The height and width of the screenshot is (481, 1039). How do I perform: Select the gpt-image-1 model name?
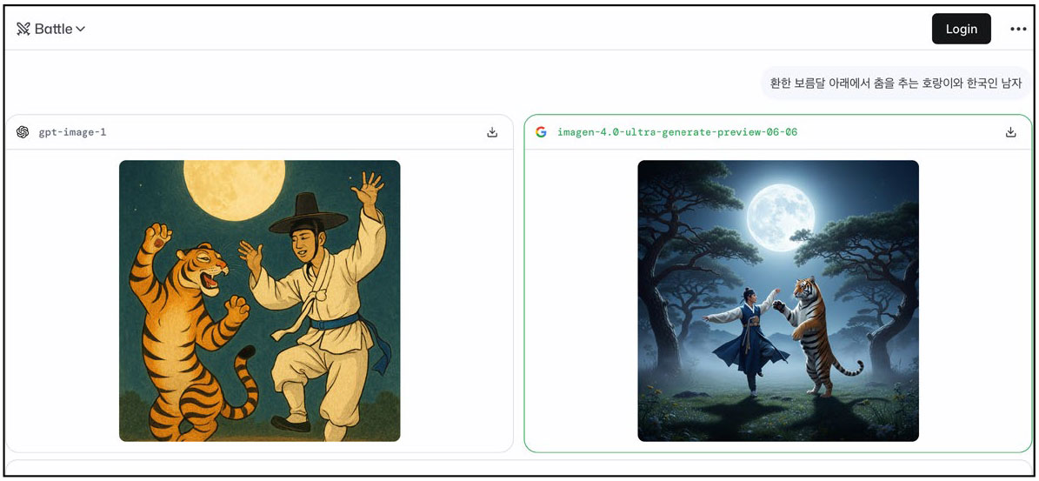pos(72,132)
